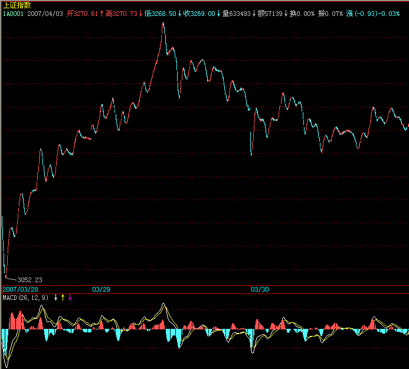Click the 2007/03/28 date on time axis
The height and width of the screenshot is (369, 409).
coord(20,289)
